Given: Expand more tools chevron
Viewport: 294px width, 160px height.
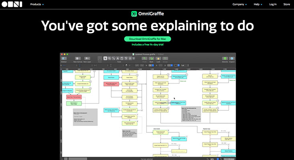Looking at the screenshot, I should click(x=134, y=58).
